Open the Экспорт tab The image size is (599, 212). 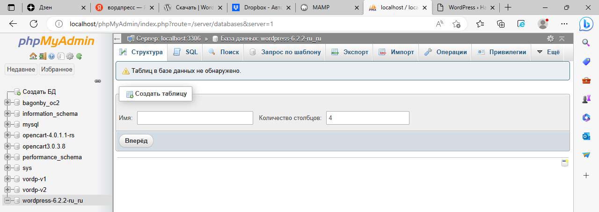(350, 52)
